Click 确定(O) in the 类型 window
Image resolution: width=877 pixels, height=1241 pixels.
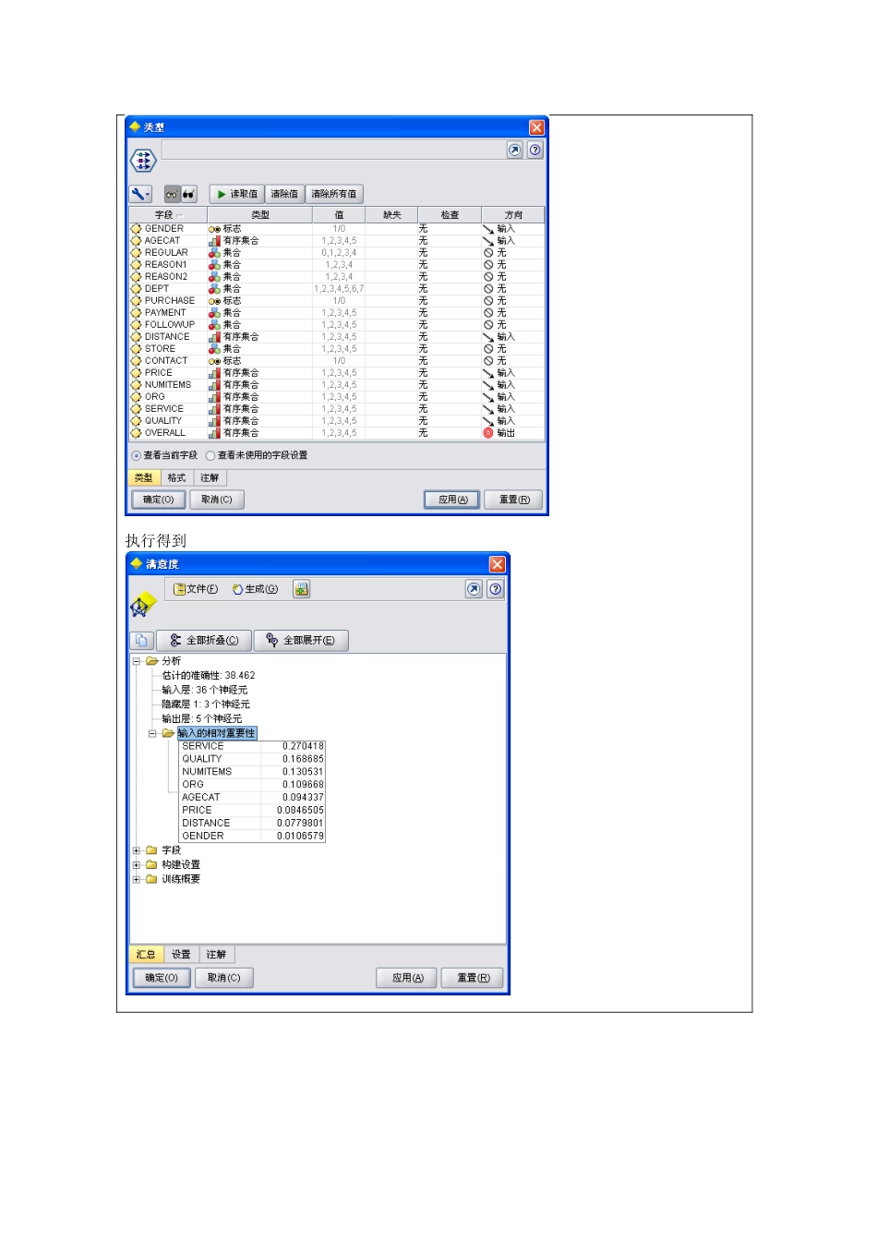pyautogui.click(x=158, y=500)
